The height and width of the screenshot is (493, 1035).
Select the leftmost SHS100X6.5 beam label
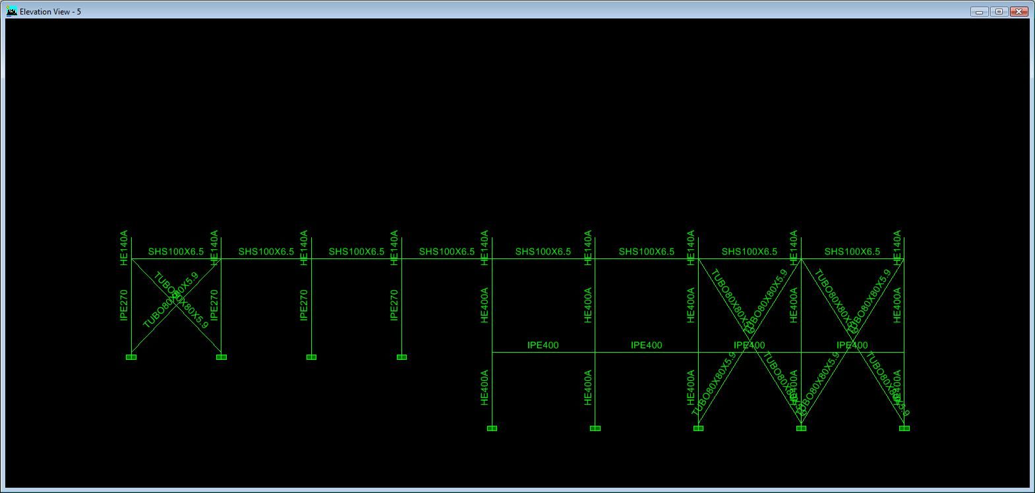click(x=176, y=251)
